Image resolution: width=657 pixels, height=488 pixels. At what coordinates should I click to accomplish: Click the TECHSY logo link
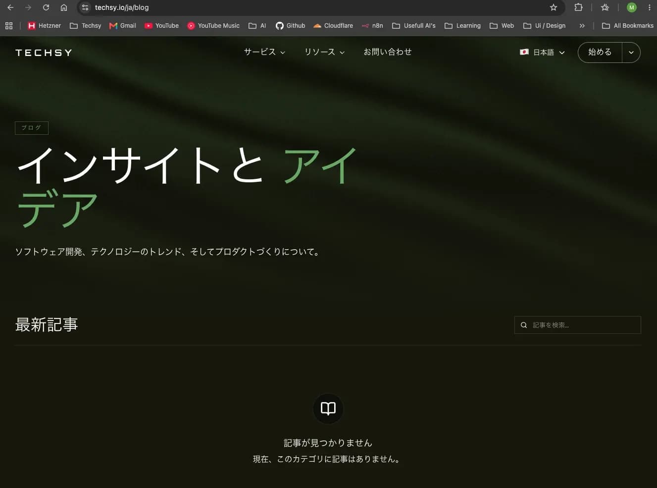[x=44, y=53]
